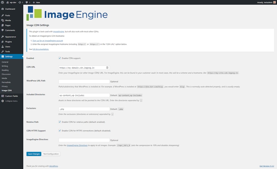The width and height of the screenshot is (277, 169).
Task: Click the Users person icon
Action: (3, 46)
